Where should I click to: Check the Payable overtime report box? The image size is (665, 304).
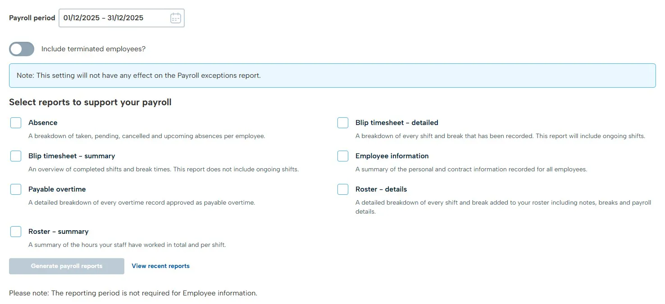pos(16,189)
